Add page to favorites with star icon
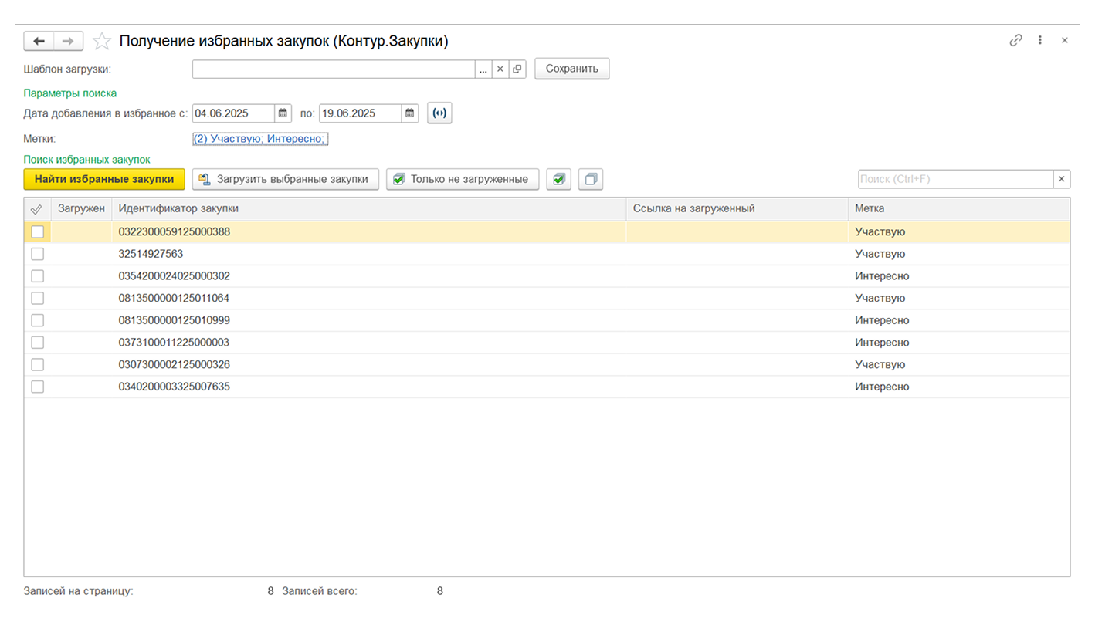This screenshot has width=1095, height=625. pos(101,41)
